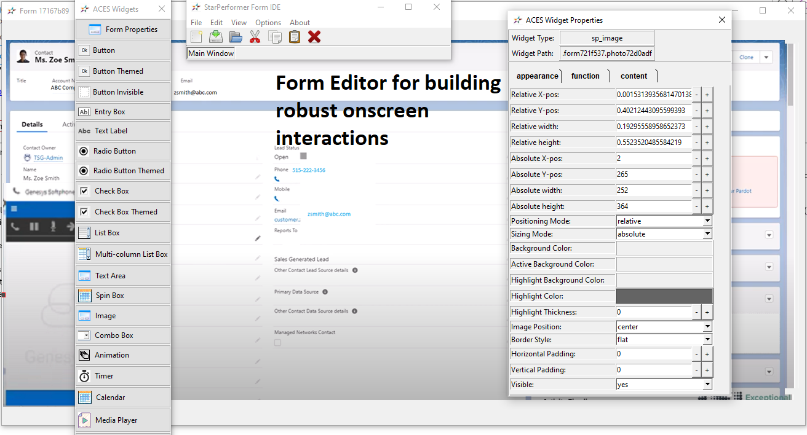Viewport: 807px width, 435px height.
Task: Delete widget using the red X icon
Action: click(x=314, y=37)
